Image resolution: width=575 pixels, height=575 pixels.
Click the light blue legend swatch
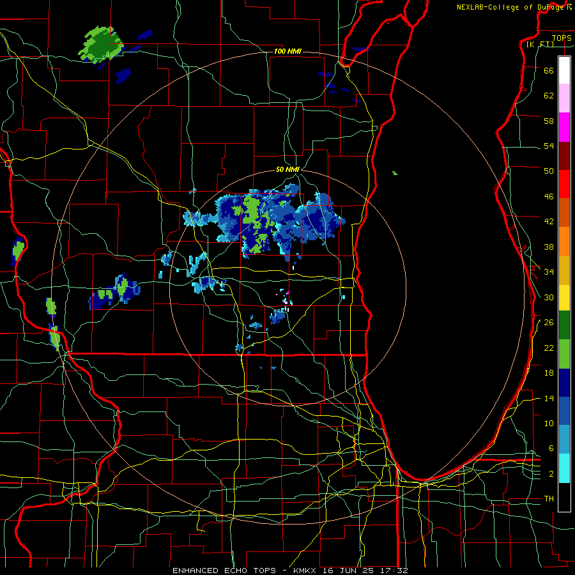click(564, 440)
